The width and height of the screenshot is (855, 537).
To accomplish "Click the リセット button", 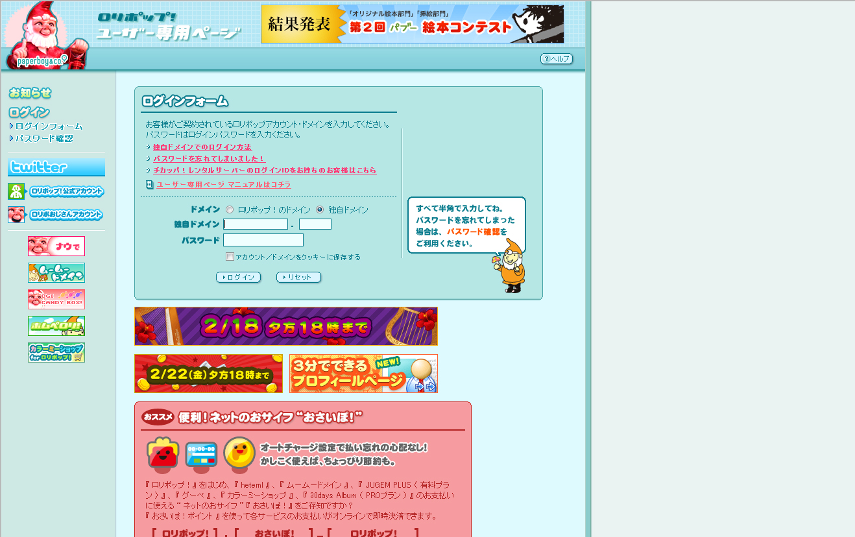I will click(x=298, y=278).
